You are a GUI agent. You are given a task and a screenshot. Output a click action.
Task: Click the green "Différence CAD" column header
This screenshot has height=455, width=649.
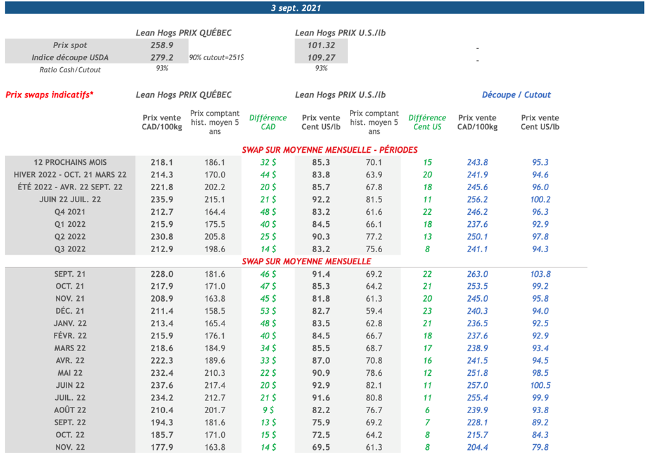[268, 122]
